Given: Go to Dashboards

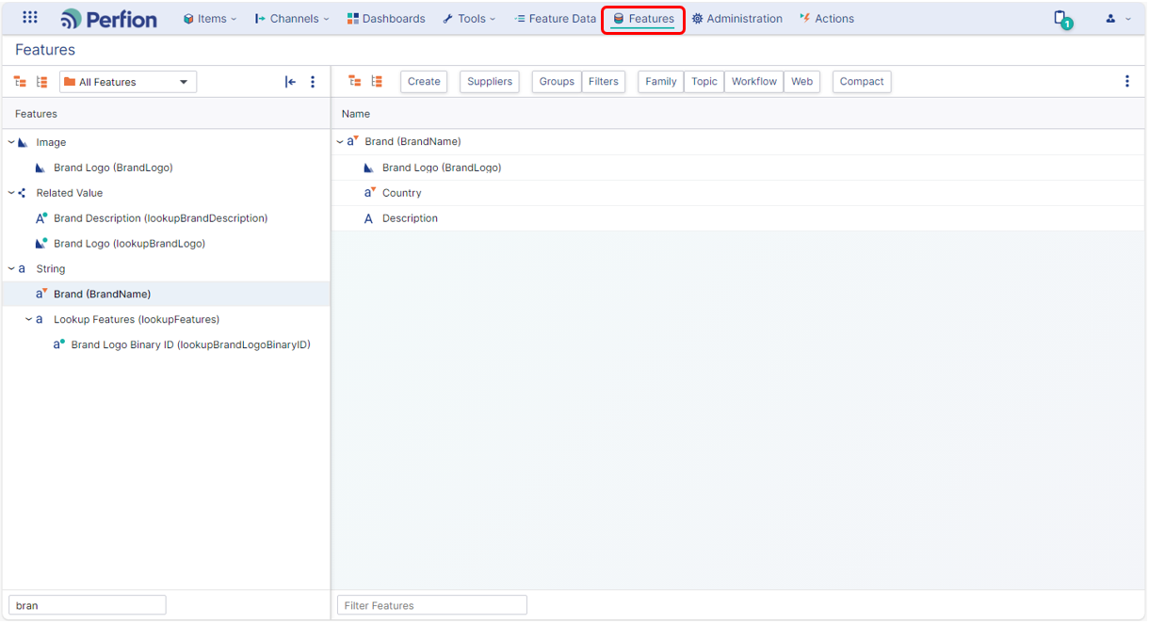Looking at the screenshot, I should tap(386, 19).
